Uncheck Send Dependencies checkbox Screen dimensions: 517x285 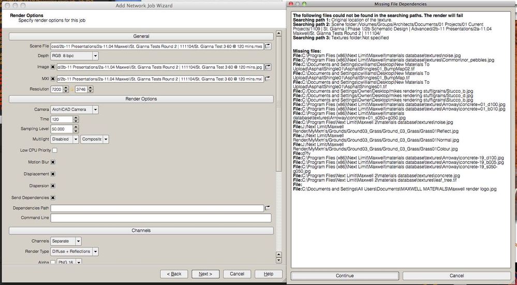[x=53, y=198]
